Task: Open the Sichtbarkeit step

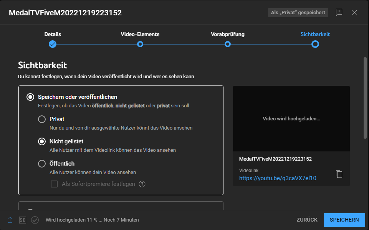Action: click(315, 44)
